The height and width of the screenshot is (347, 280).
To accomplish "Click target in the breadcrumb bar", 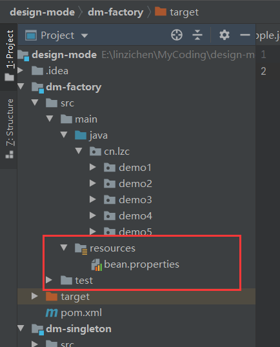I will (184, 13).
